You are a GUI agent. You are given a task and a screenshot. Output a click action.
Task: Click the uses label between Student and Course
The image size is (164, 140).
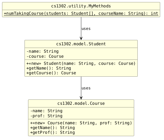coord(86,88)
